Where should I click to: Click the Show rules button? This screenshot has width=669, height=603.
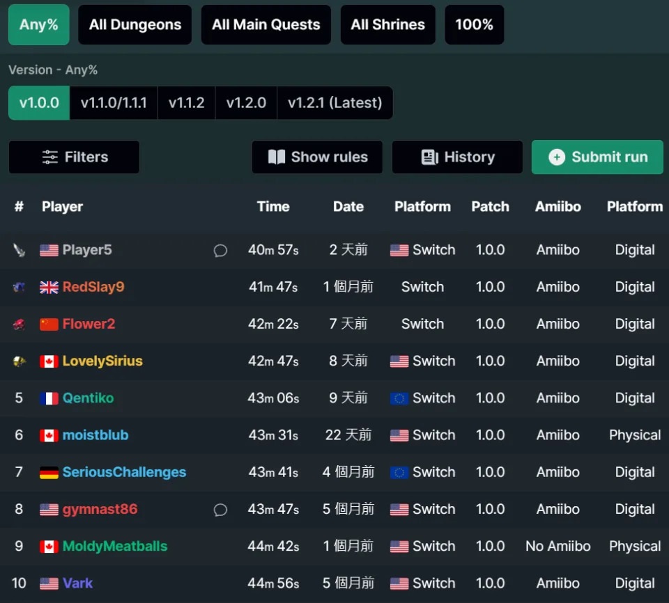(317, 157)
